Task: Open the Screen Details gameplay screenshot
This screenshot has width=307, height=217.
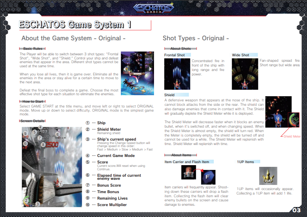Action: coord(52,167)
